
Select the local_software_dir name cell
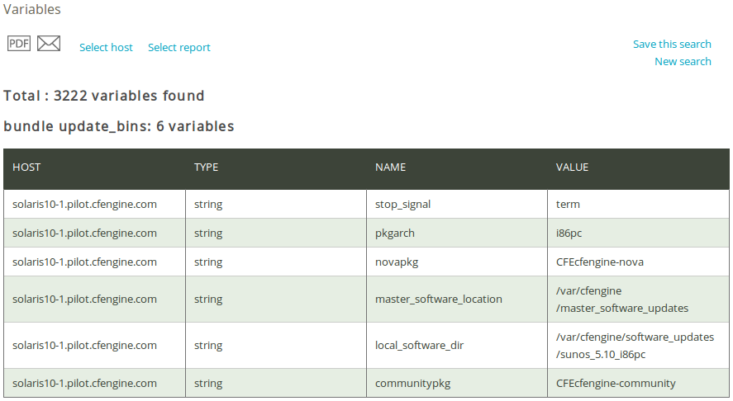click(x=457, y=346)
